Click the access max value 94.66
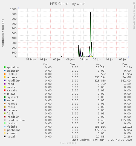Image resolution: width=136 pixels, height=146 pixels. pos(126,77)
